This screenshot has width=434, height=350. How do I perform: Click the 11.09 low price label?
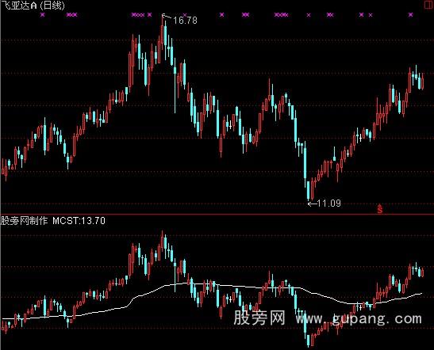328,204
